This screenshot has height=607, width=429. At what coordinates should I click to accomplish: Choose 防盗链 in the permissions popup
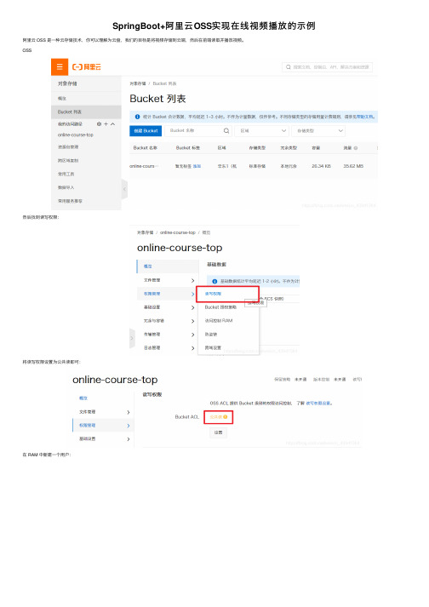point(211,334)
